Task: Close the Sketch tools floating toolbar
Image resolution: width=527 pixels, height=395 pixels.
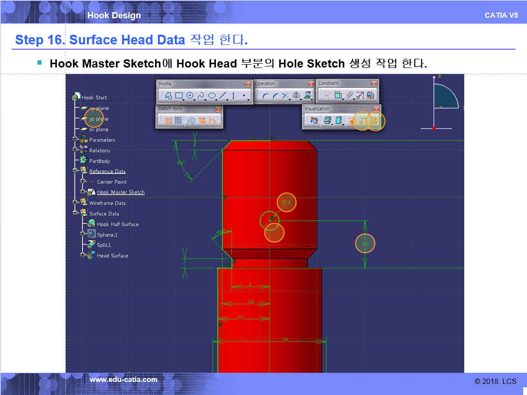Action: tap(218, 109)
